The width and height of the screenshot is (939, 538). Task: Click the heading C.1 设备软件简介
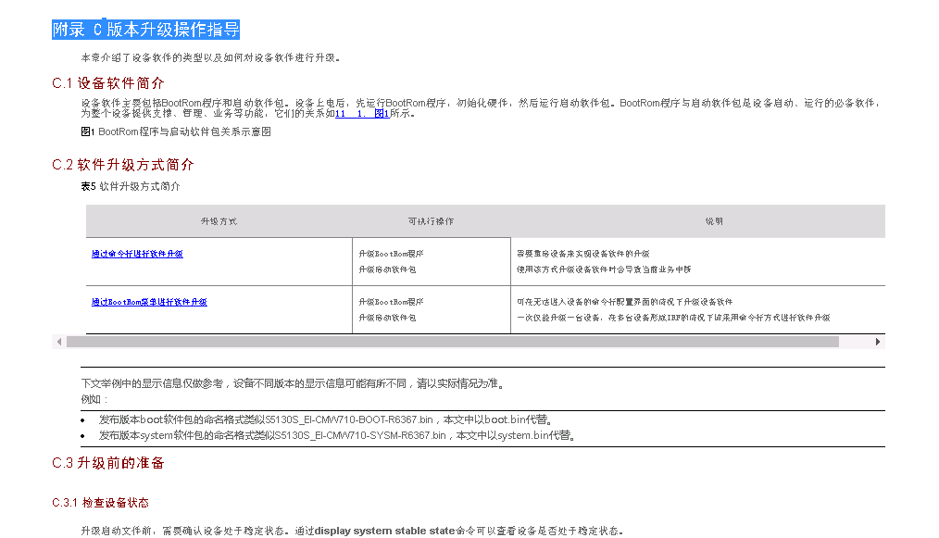coord(107,83)
